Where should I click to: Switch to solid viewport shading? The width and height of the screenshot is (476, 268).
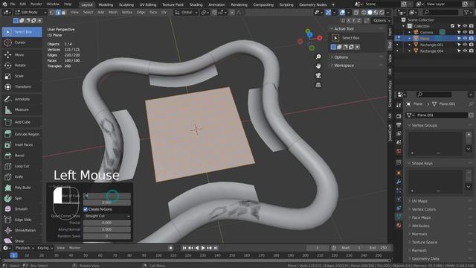pyautogui.click(x=370, y=13)
